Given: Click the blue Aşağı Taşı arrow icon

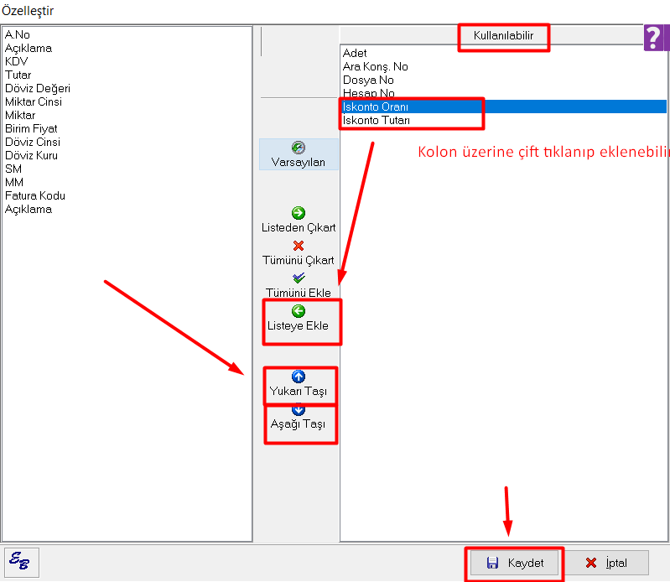Looking at the screenshot, I should (299, 409).
